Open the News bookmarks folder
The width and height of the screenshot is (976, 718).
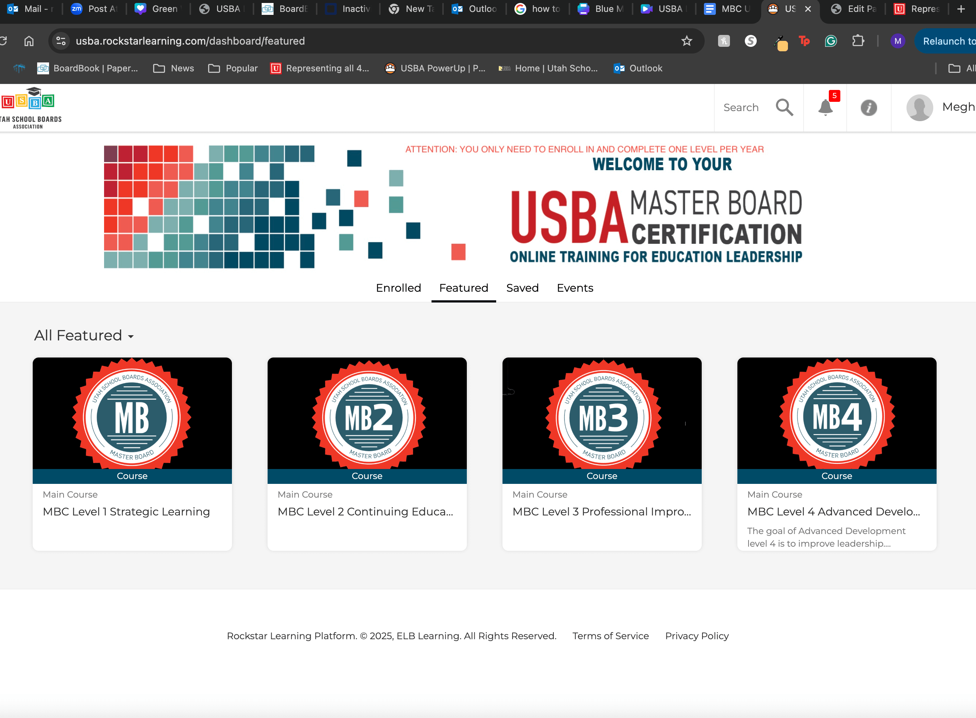(x=174, y=68)
